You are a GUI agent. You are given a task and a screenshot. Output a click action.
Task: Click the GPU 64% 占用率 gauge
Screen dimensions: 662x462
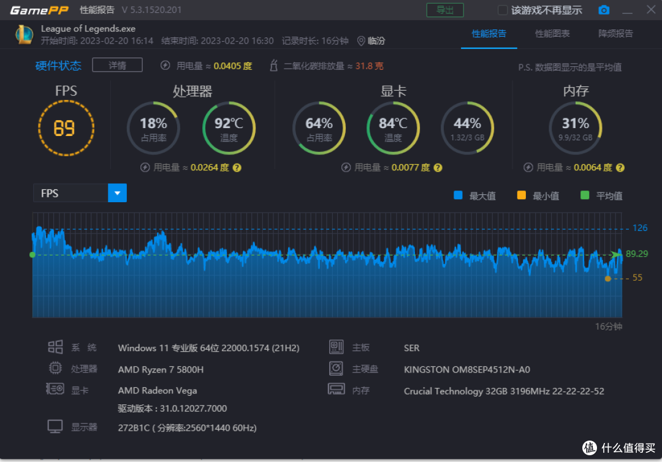coord(319,128)
